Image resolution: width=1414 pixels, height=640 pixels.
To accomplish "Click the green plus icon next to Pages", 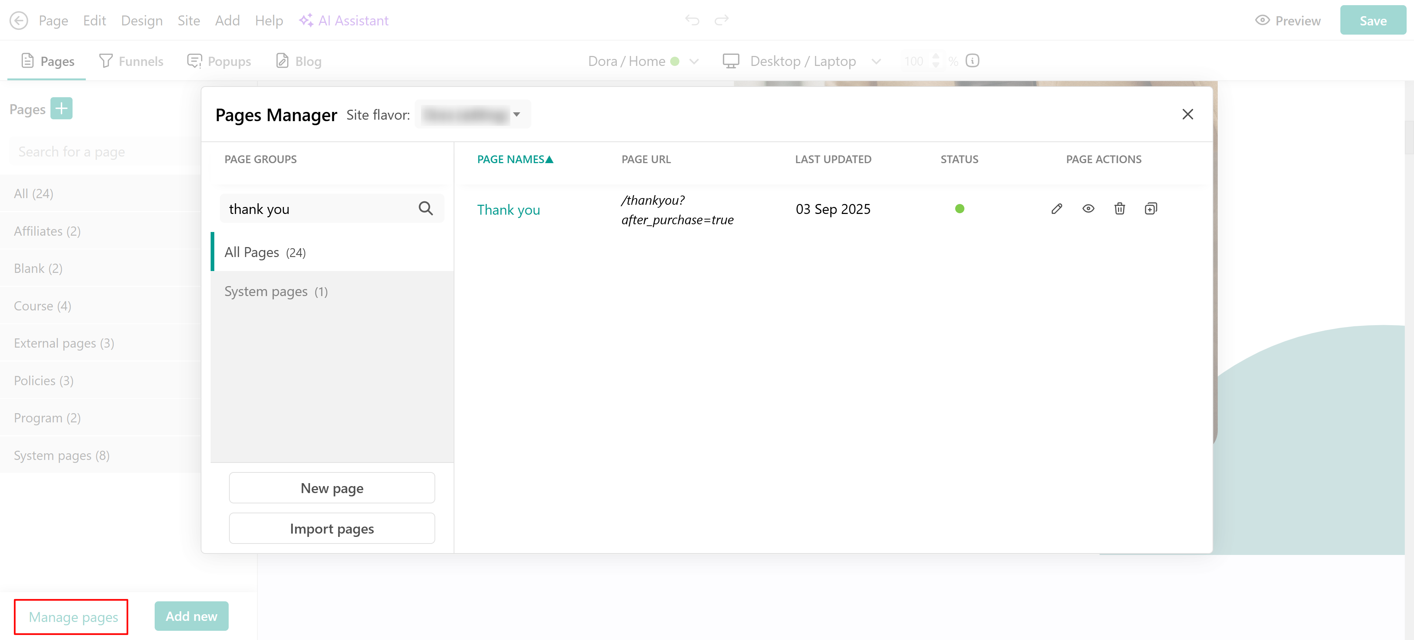I will point(61,109).
